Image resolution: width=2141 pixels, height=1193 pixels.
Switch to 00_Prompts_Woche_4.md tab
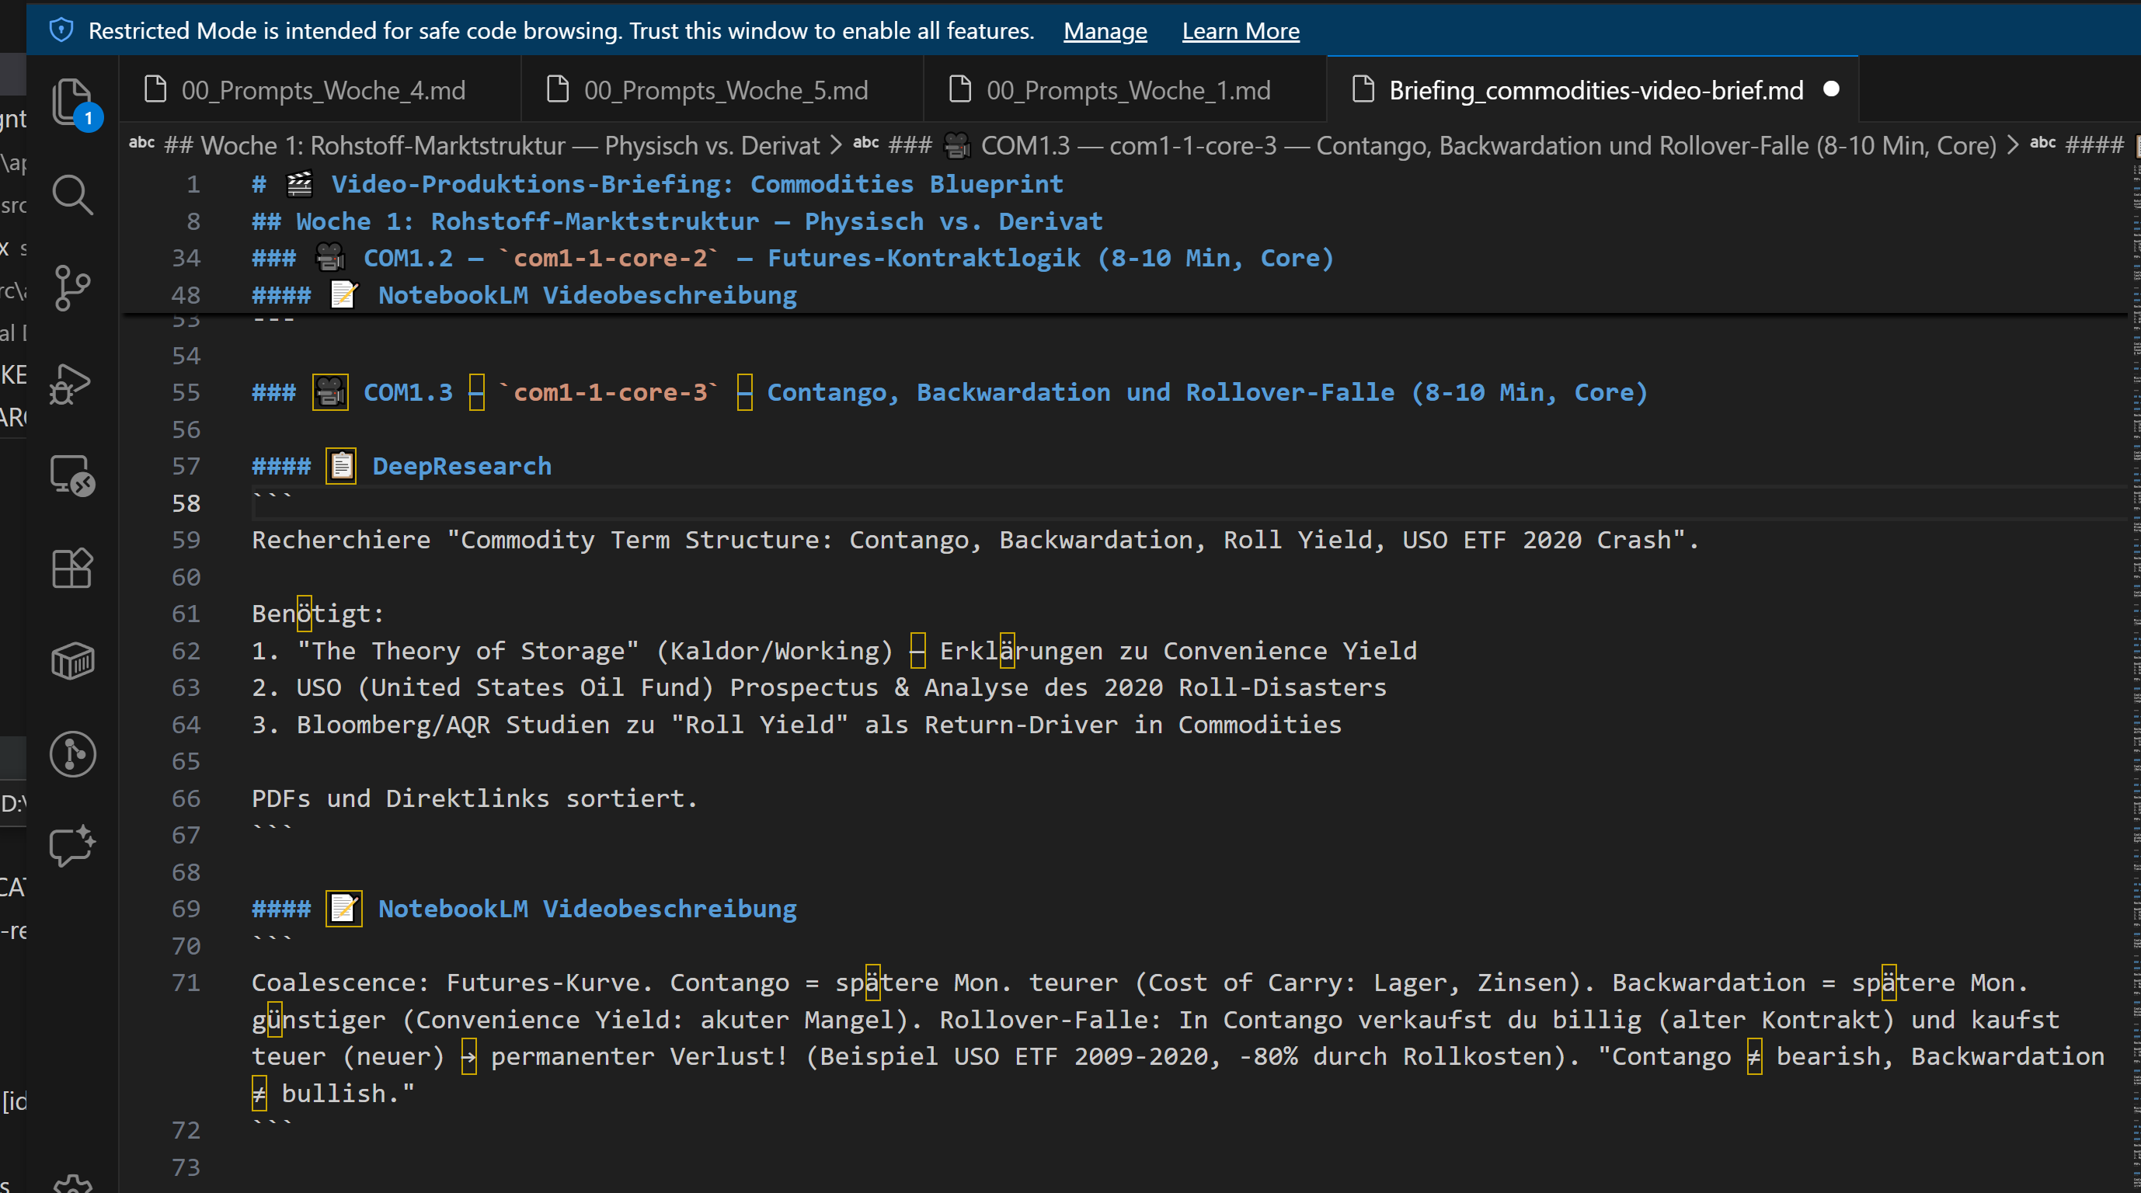[322, 90]
